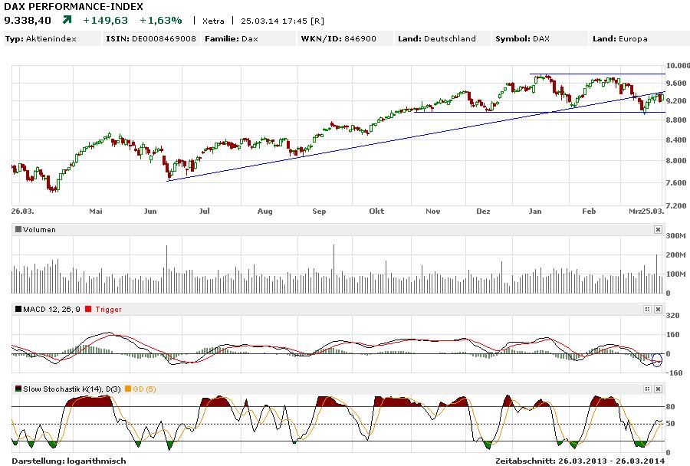
Task: Click the Aug month axis label
Action: (x=265, y=212)
